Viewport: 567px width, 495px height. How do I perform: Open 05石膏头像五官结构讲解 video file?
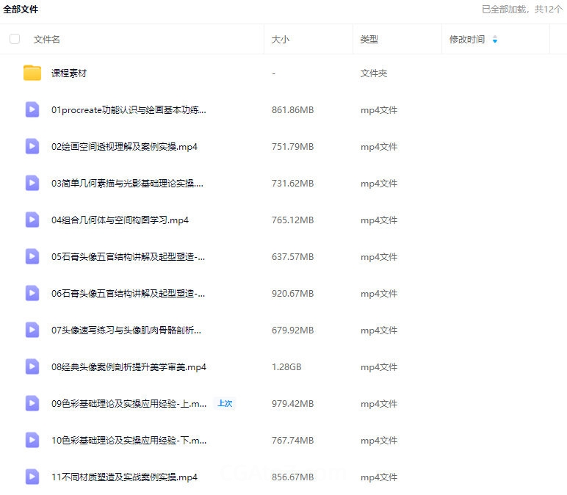(128, 257)
